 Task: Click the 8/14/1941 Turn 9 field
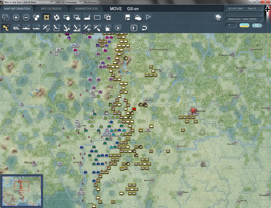[x=244, y=8]
